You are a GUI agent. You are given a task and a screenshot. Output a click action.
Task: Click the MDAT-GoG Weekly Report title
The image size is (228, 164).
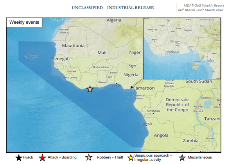point(204,5)
